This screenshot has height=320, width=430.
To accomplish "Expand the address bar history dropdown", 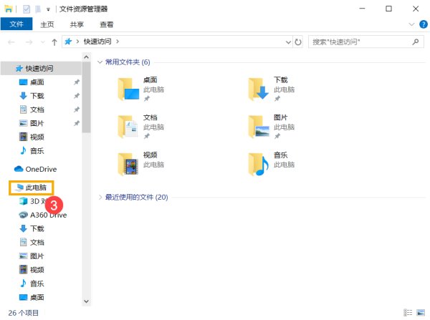I will point(288,42).
